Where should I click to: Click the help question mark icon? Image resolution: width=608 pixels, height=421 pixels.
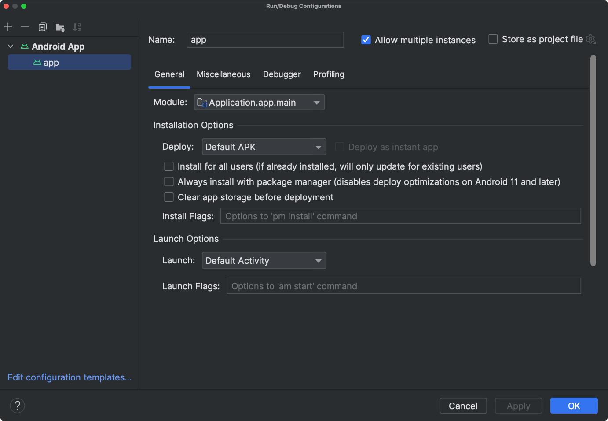(17, 405)
